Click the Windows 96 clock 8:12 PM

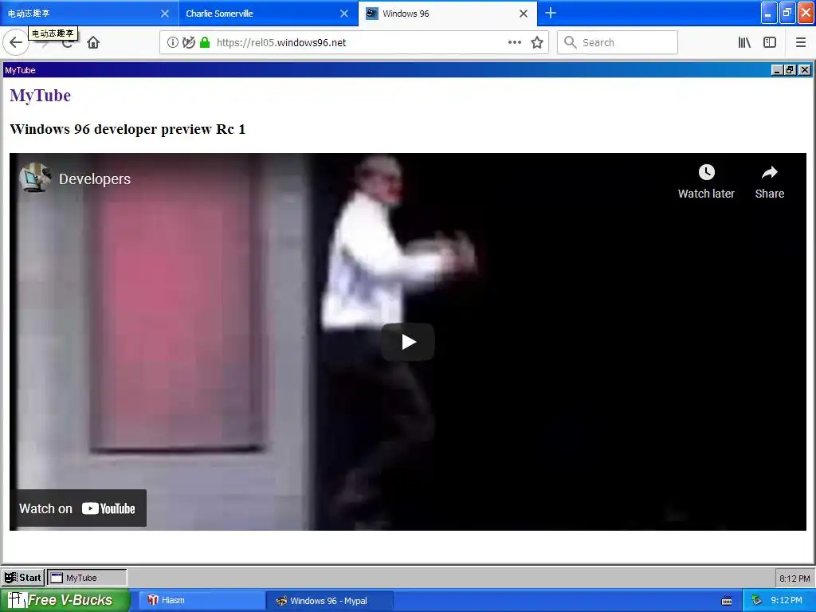point(794,579)
